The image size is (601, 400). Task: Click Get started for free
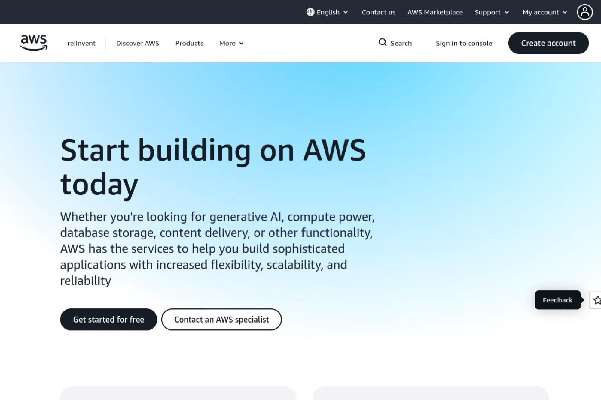coord(108,319)
